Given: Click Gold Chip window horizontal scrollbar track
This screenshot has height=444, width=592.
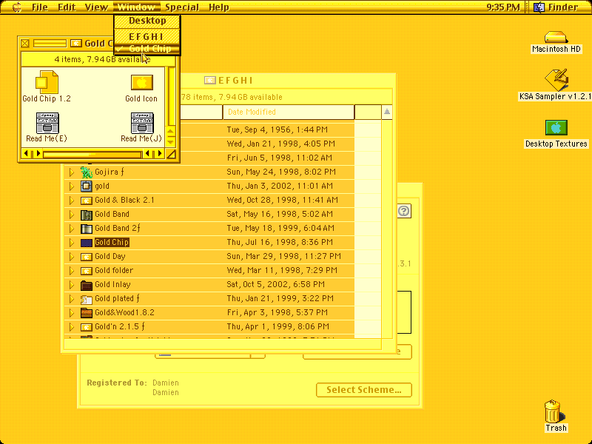Looking at the screenshot, I should [x=92, y=154].
